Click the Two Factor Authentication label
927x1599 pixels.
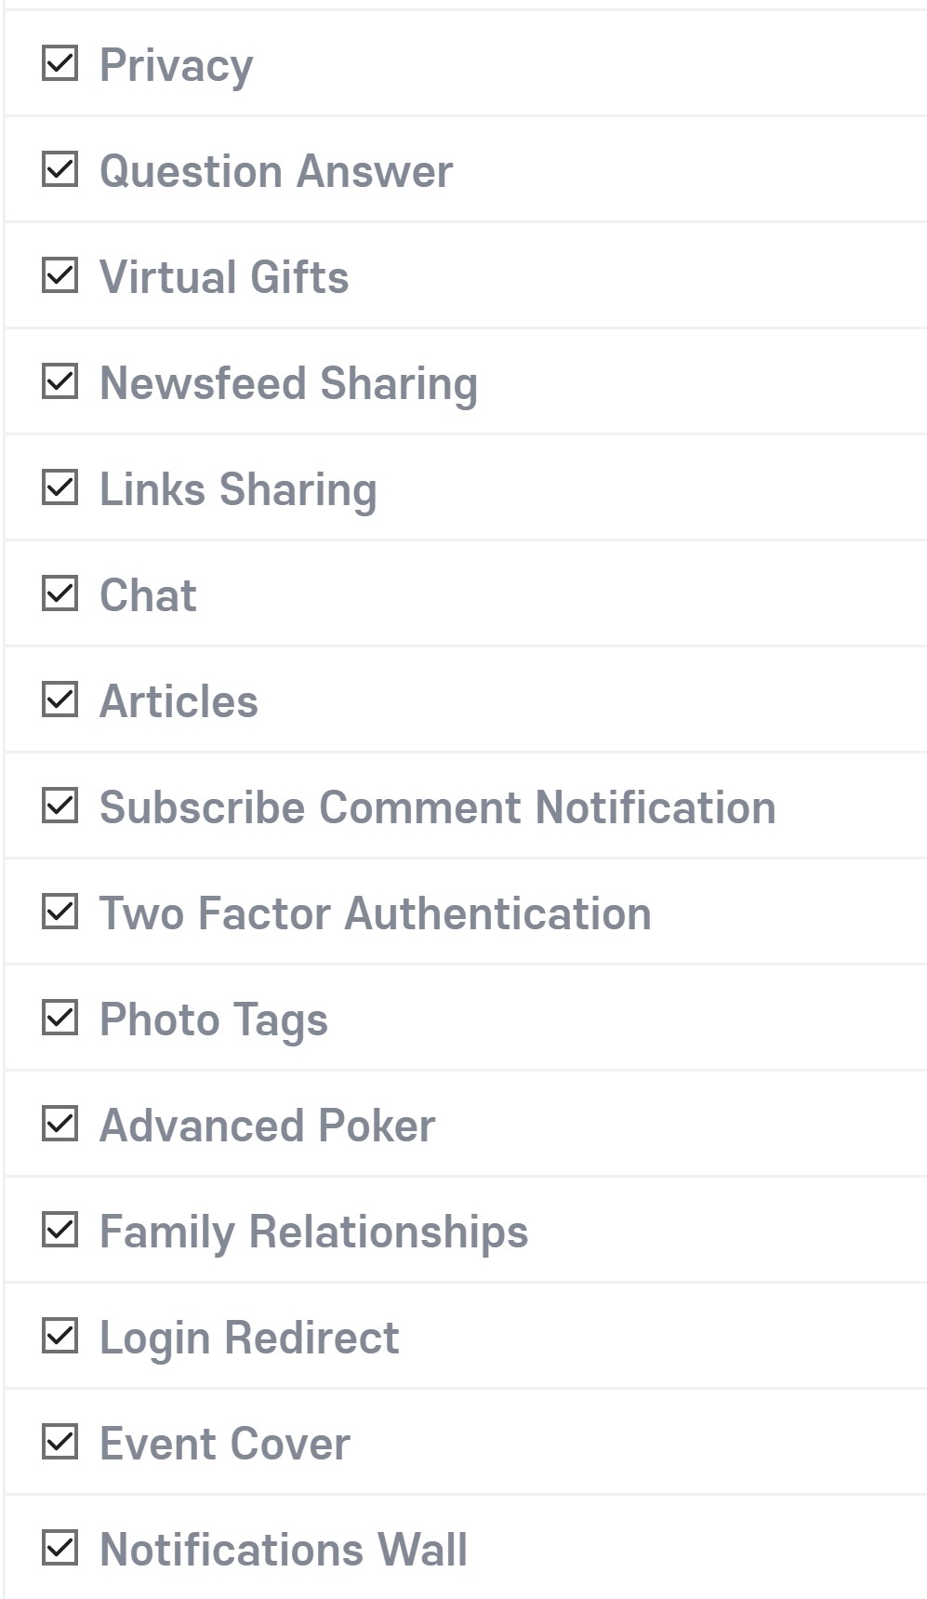pyautogui.click(x=375, y=913)
